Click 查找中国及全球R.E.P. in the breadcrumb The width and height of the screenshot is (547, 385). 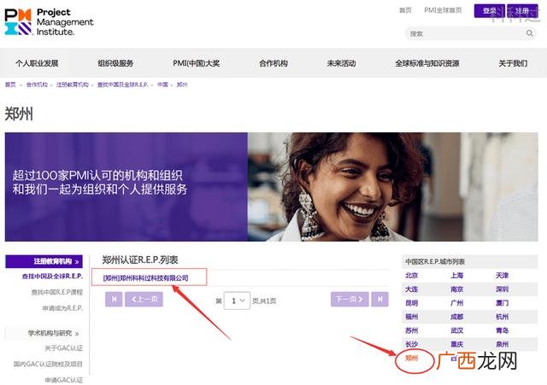pyautogui.click(x=122, y=85)
